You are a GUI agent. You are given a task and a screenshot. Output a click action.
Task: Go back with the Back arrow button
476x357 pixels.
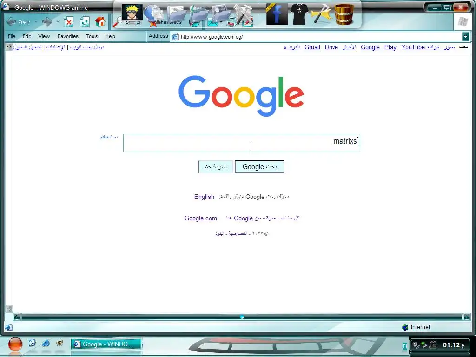[12, 22]
